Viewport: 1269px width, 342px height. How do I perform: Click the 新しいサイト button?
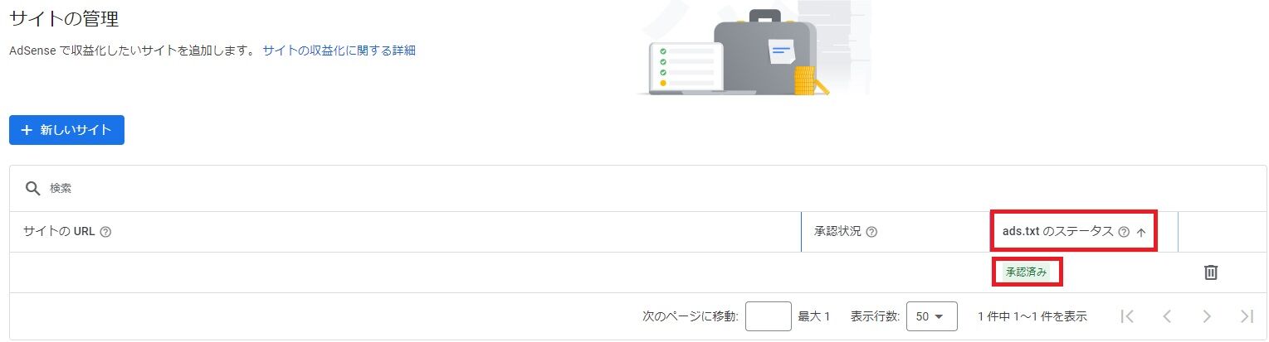pos(66,130)
